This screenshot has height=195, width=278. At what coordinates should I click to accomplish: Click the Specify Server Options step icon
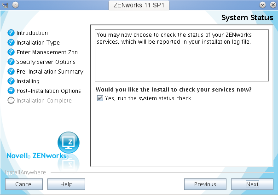(12, 62)
